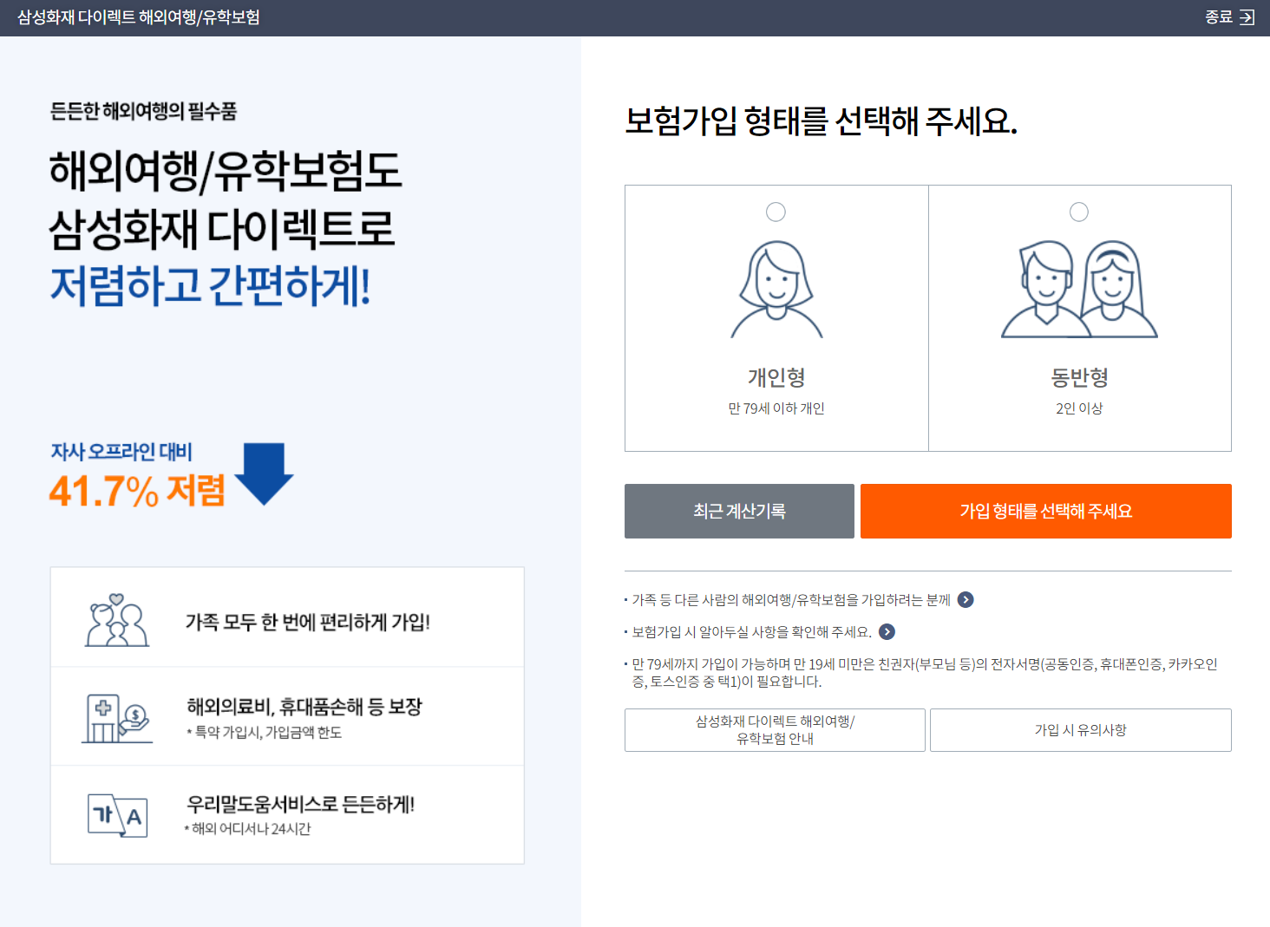The image size is (1270, 927).
Task: Click the 2인 이상 text
Action: click(1079, 408)
